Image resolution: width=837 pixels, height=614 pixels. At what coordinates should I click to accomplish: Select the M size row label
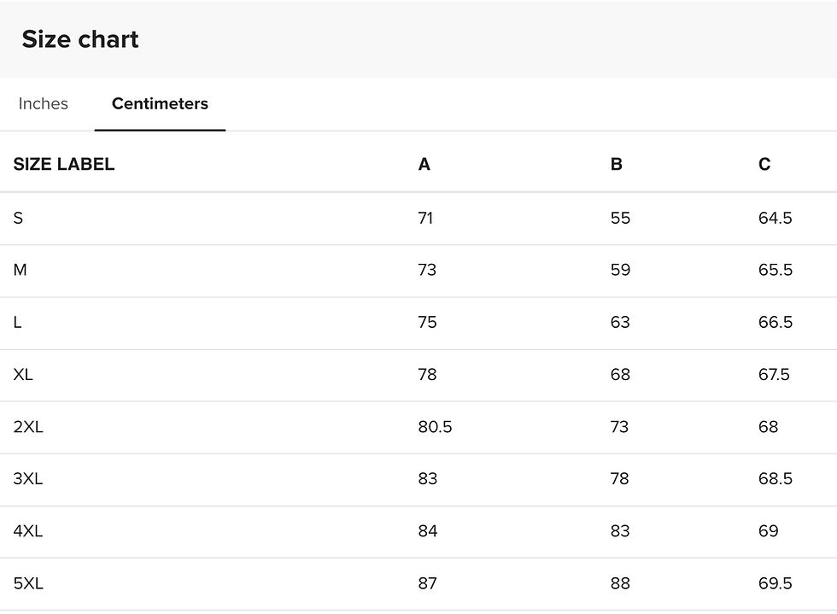pyautogui.click(x=20, y=270)
